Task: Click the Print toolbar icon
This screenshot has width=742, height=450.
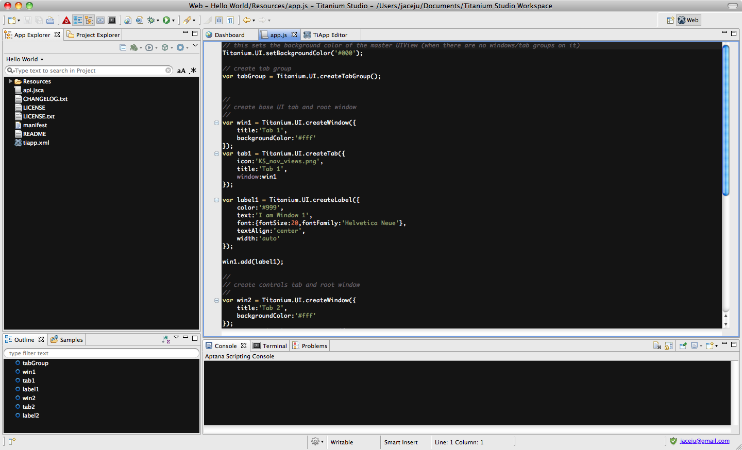Action: click(x=50, y=20)
